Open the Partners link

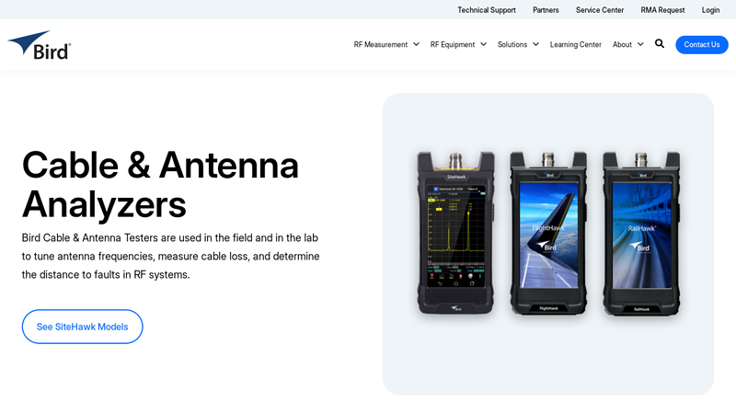(546, 10)
